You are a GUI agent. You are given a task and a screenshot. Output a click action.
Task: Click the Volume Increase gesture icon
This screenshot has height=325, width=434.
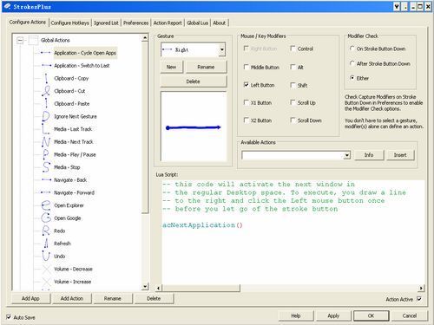(x=46, y=282)
